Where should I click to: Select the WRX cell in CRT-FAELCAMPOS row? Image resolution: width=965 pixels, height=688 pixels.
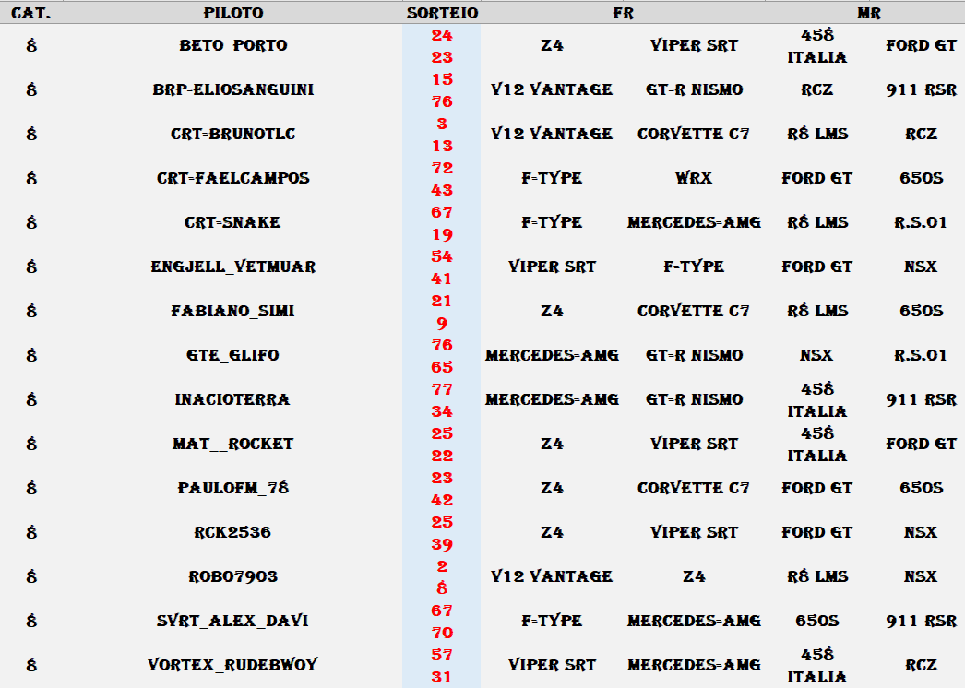click(x=694, y=179)
